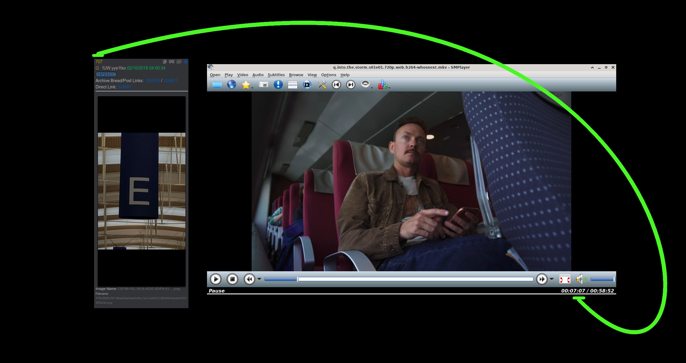Expand the subtitle track dropdown arrow
This screenshot has width=686, height=363.
click(x=389, y=88)
